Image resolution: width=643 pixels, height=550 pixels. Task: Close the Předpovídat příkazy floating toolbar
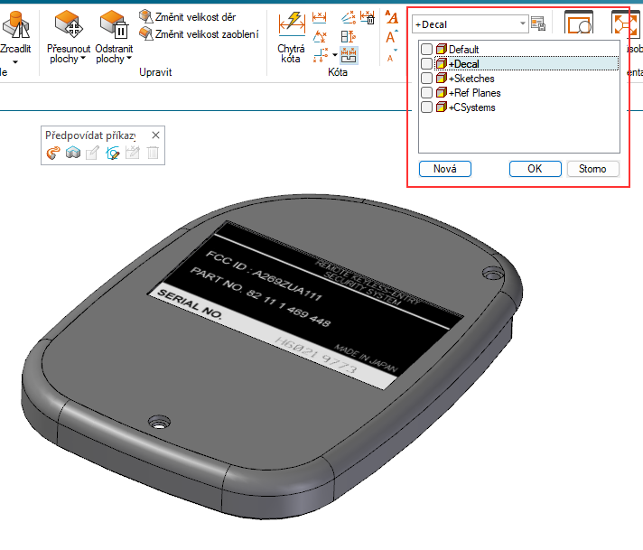(154, 135)
